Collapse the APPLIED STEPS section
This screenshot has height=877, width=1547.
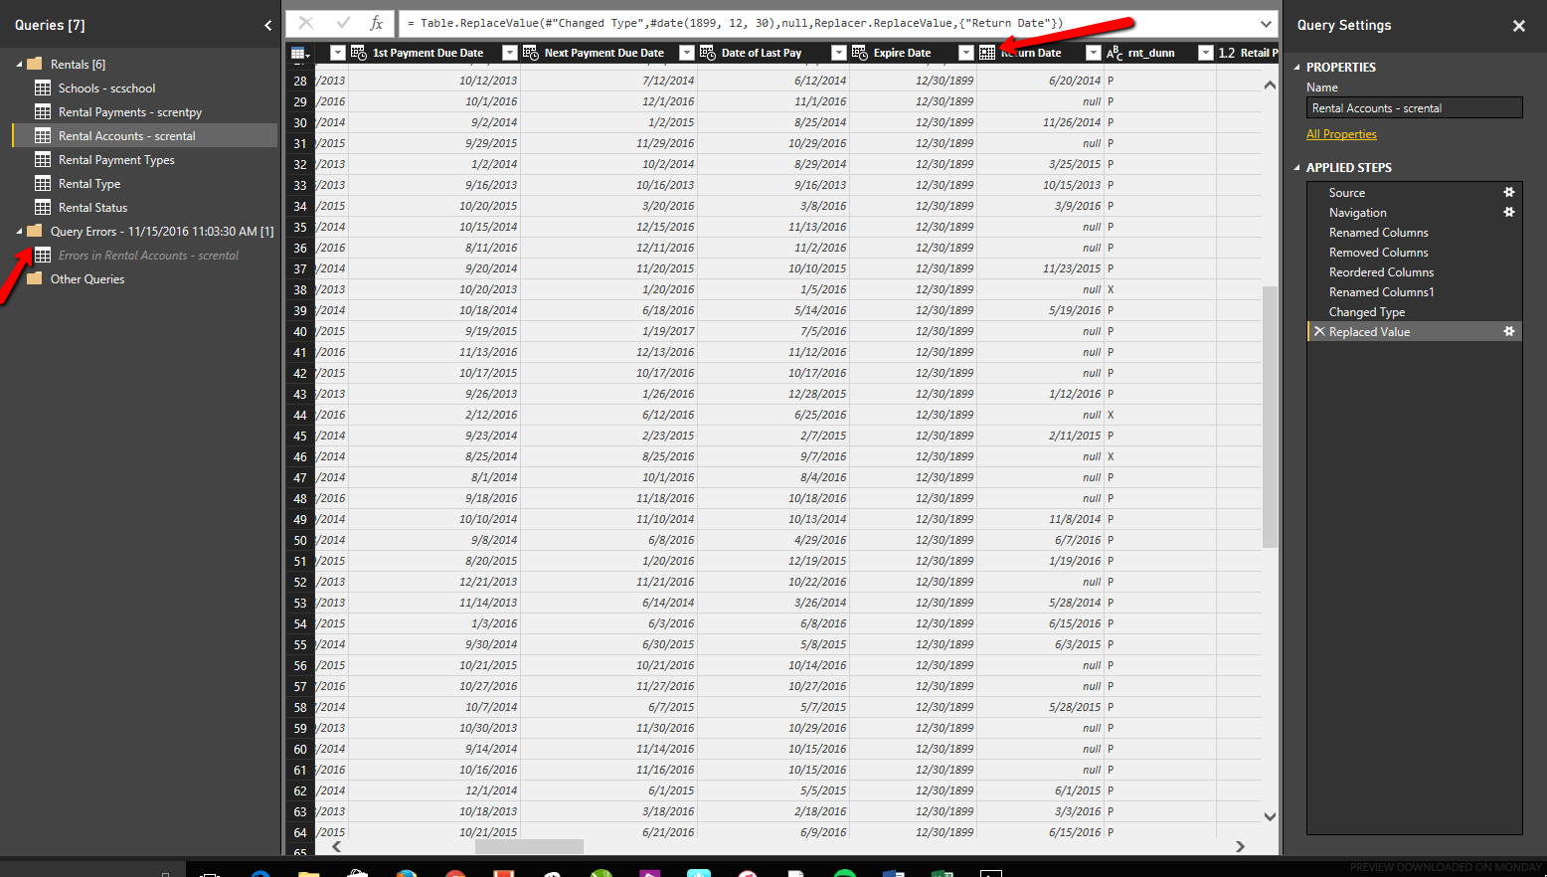tap(1296, 167)
